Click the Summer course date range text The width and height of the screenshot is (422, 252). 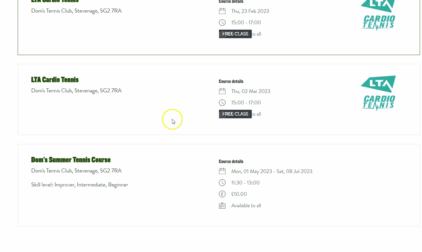coord(272,171)
